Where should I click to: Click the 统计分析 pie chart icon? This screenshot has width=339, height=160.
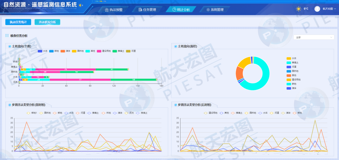click(x=174, y=10)
